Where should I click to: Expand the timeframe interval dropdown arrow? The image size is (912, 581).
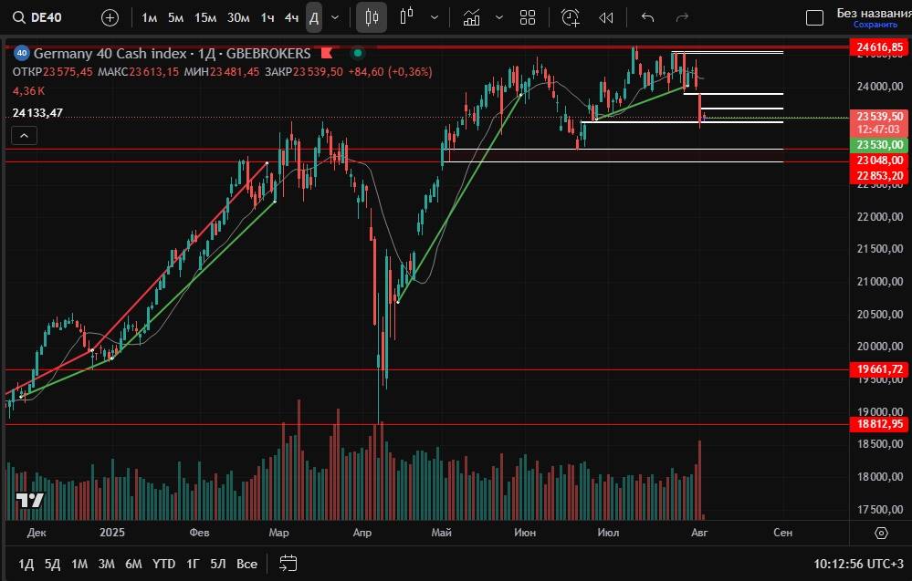pyautogui.click(x=335, y=17)
